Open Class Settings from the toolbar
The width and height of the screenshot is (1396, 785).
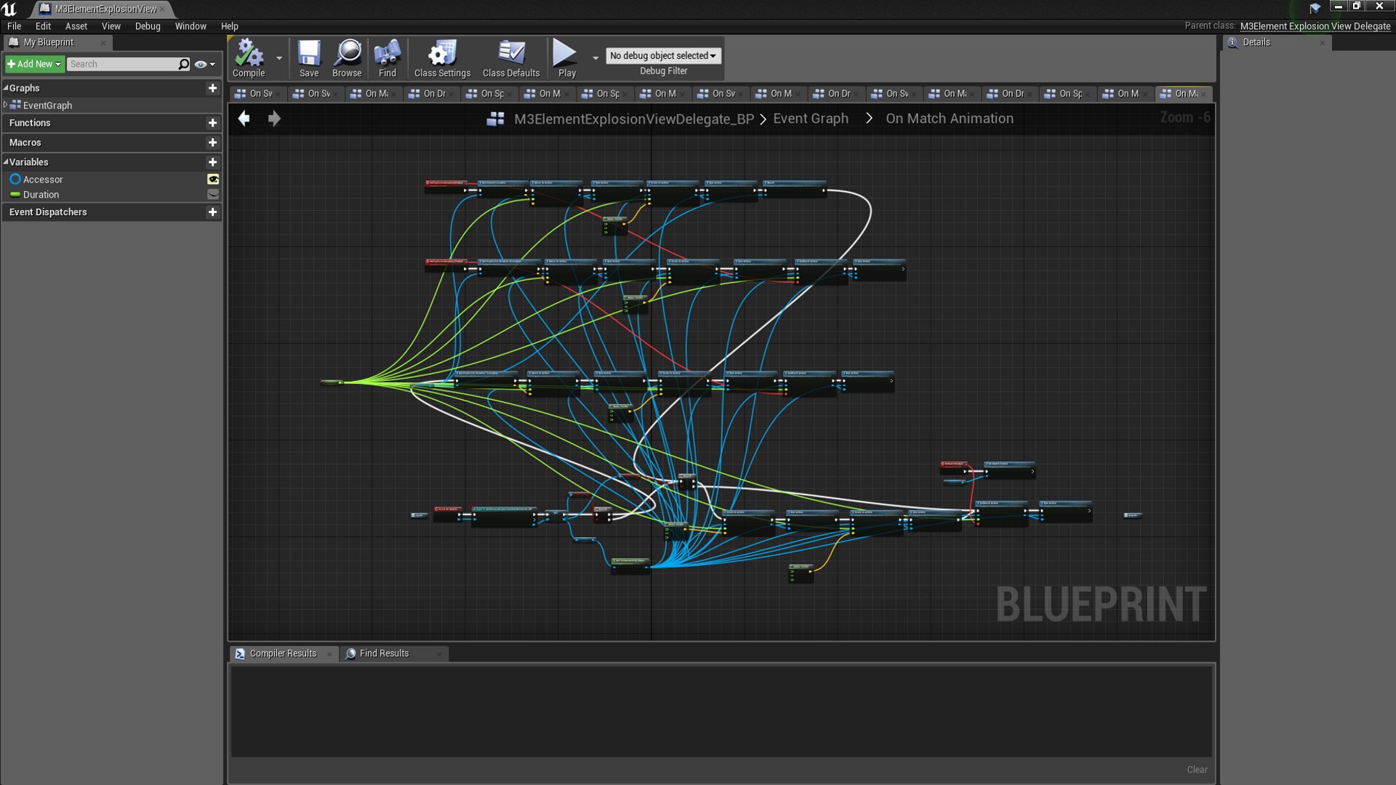[x=441, y=52]
